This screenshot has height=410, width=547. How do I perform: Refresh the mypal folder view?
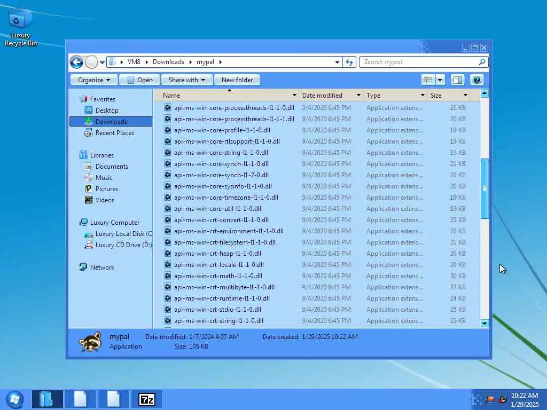tap(349, 62)
